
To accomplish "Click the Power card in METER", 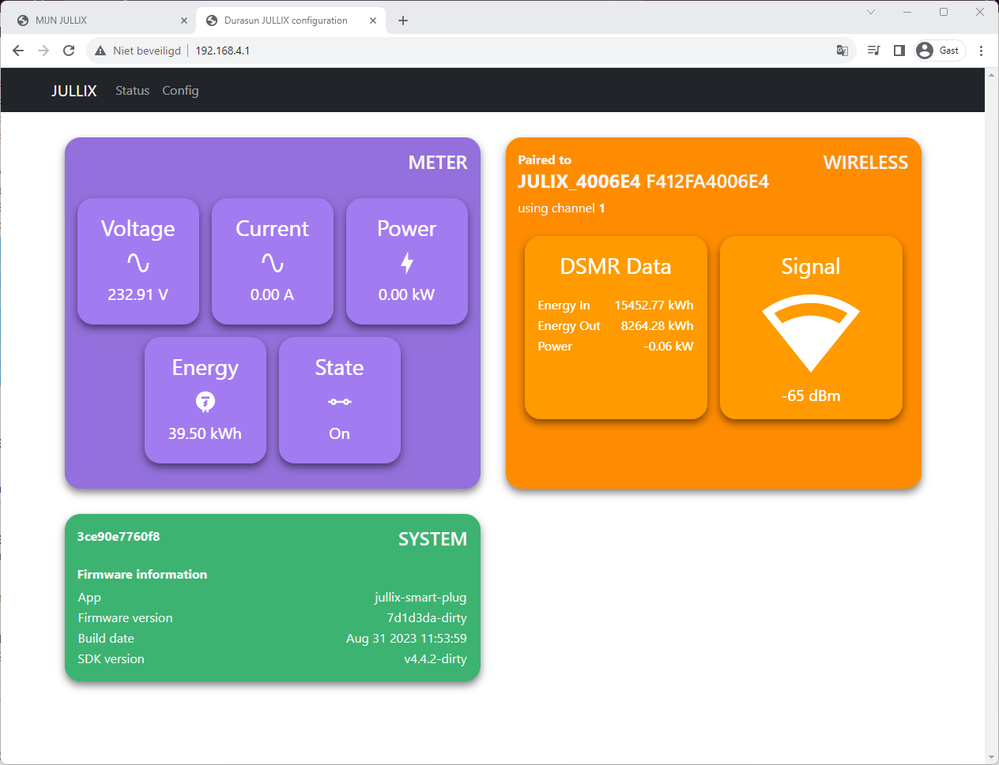I will 407,261.
